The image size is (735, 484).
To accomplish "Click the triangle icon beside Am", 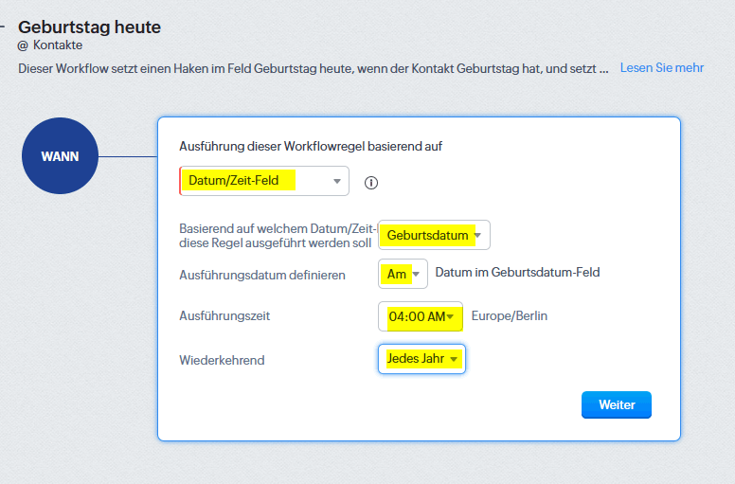I will [x=416, y=274].
